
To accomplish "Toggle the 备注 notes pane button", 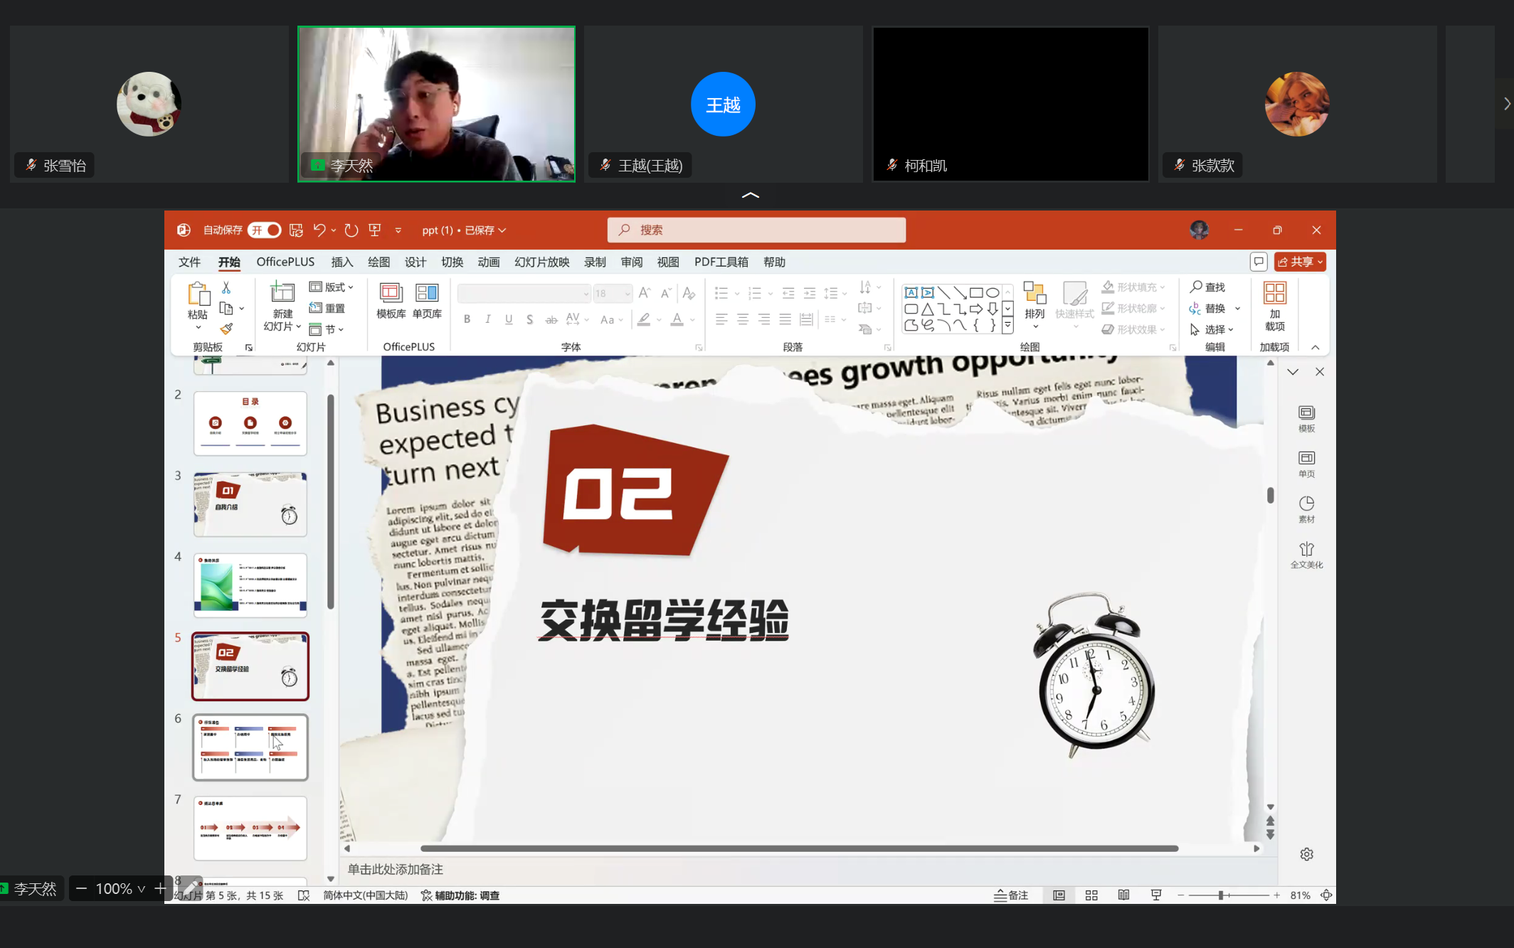I will pos(1011,895).
